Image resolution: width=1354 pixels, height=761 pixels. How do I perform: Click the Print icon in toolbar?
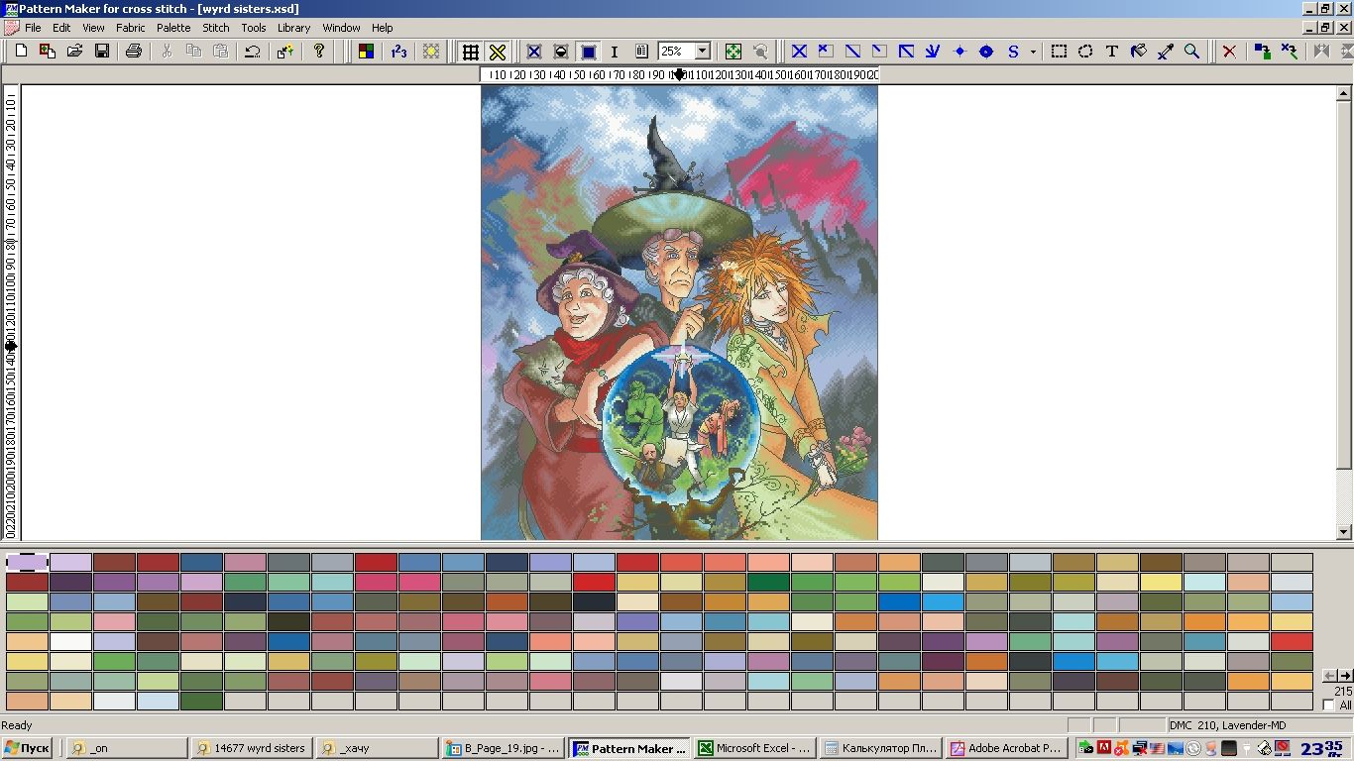[x=134, y=52]
